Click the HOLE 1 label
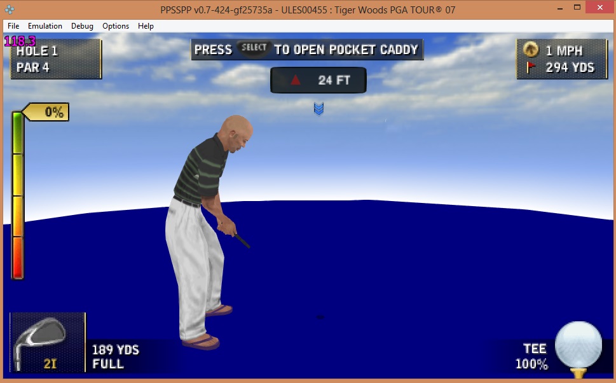Viewport: 616px width, 383px height. point(37,51)
